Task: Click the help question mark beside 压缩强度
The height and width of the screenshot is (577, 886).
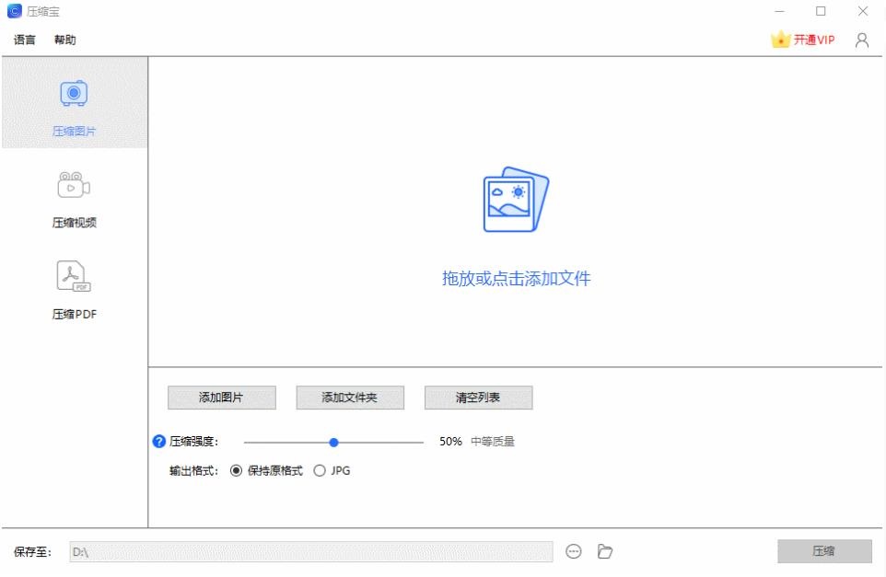Action: tap(157, 441)
